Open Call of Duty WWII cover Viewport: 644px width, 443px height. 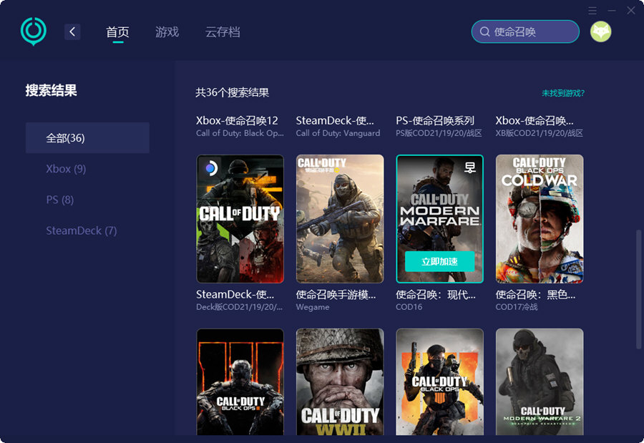[x=340, y=381]
